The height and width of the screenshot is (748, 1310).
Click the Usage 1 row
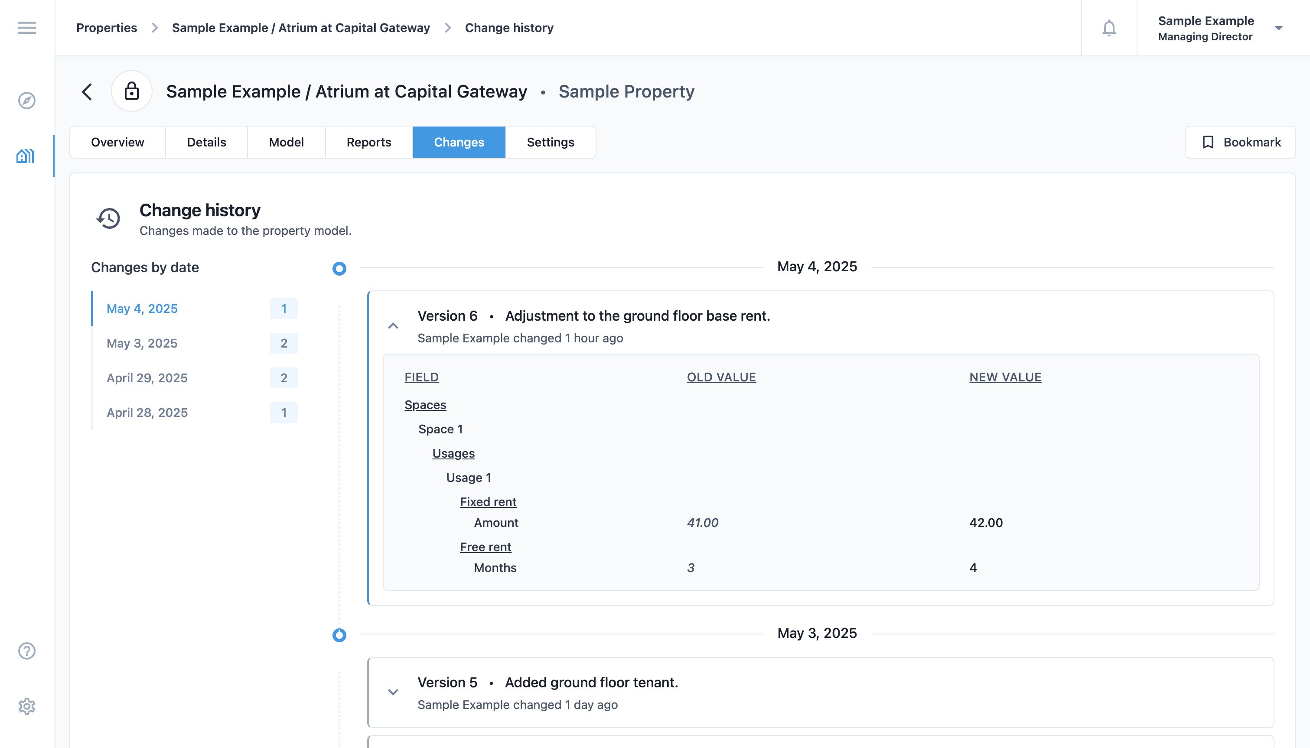pos(469,477)
